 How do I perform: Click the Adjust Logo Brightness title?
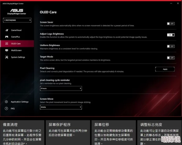click(x=52, y=34)
